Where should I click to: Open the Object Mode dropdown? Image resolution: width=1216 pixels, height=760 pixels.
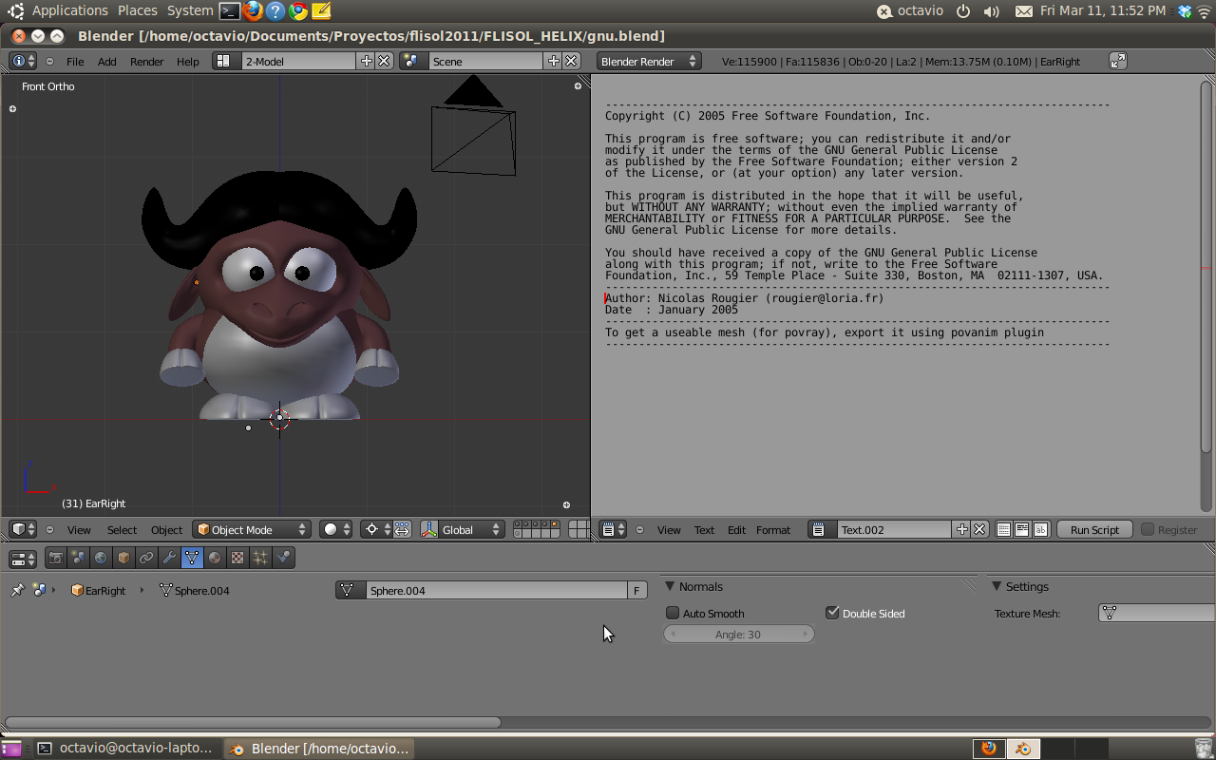252,530
